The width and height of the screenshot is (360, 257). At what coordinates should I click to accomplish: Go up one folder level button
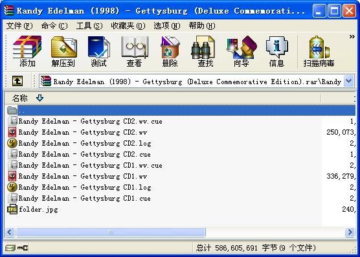point(17,81)
